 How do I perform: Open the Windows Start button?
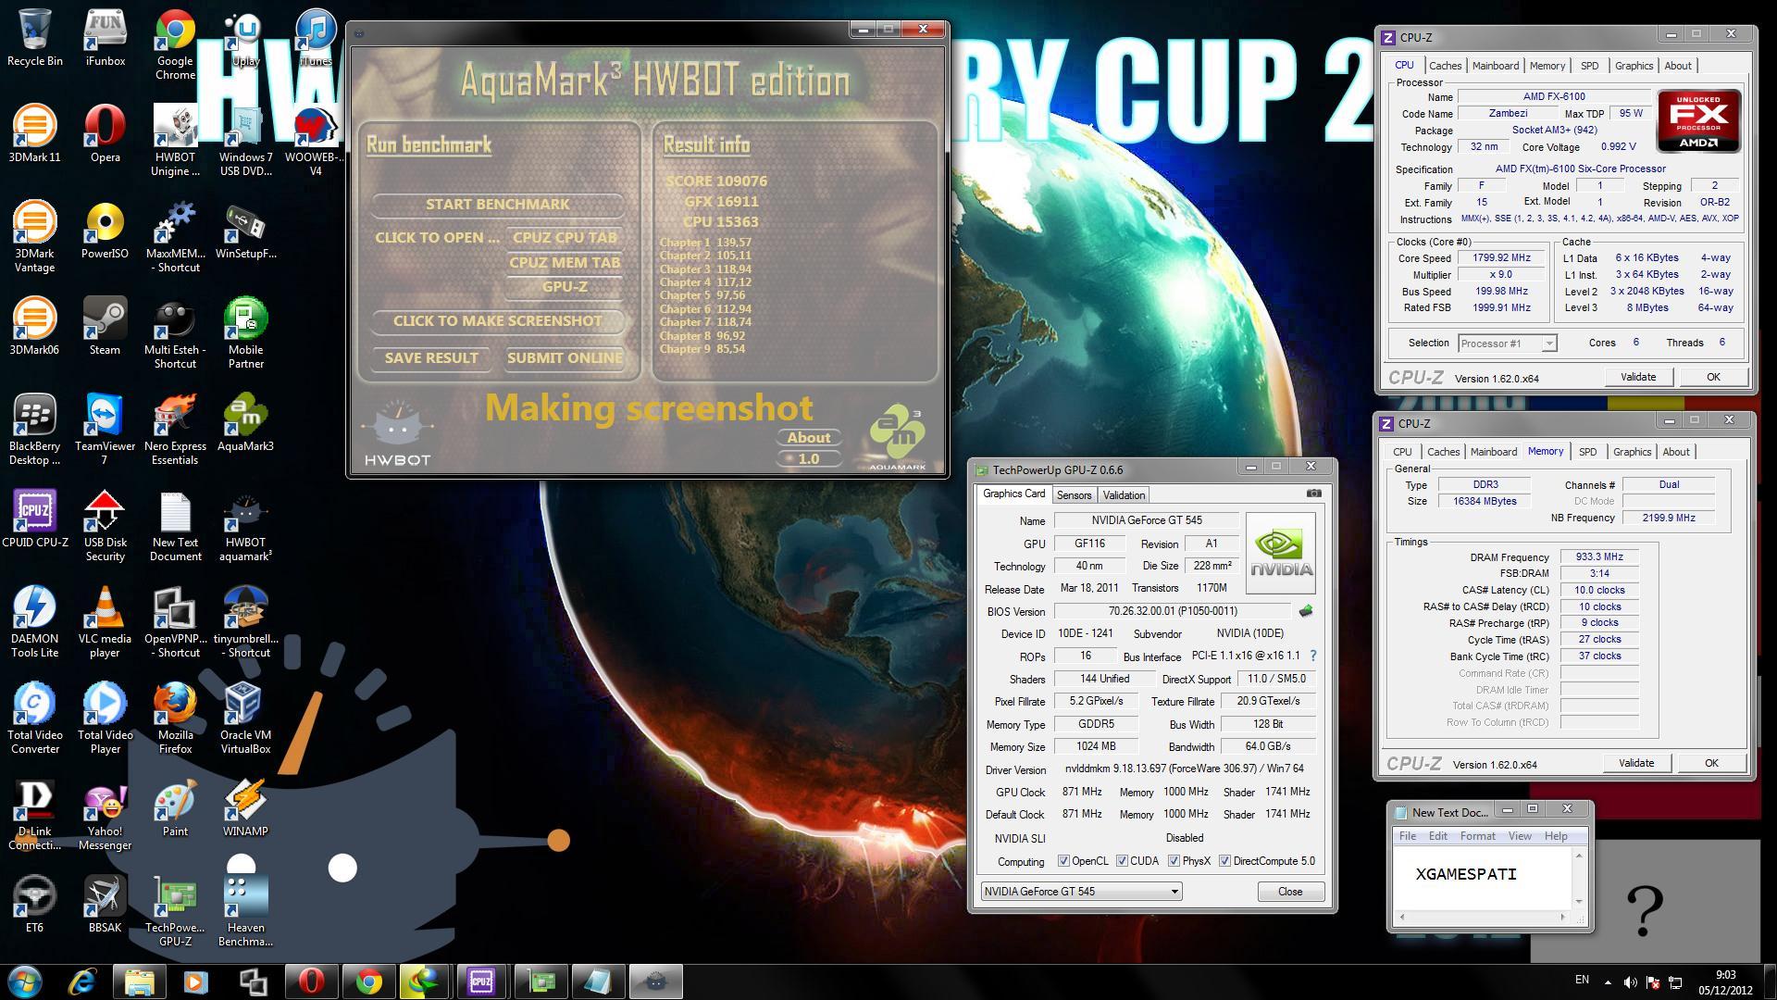pyautogui.click(x=25, y=981)
